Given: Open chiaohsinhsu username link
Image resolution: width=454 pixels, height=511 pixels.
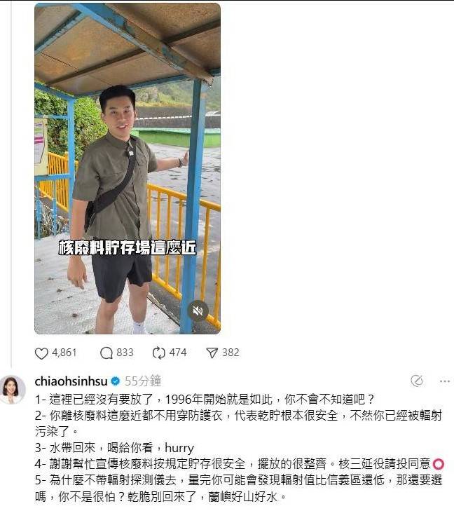Looking at the screenshot, I should pyautogui.click(x=71, y=381).
